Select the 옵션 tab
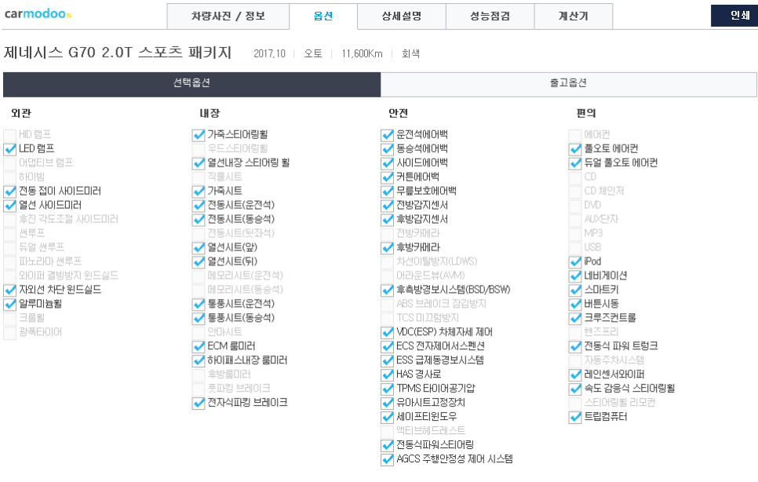The height and width of the screenshot is (482, 758). point(323,16)
